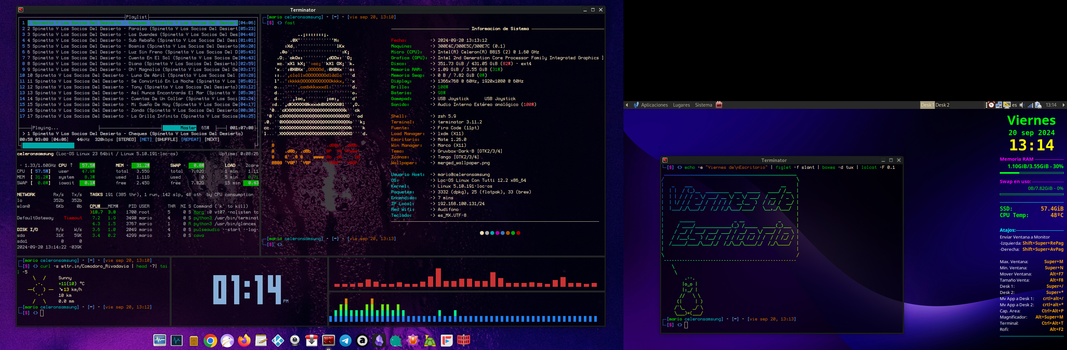Click the large Terminator window's title bar icon
Screen dimensions: 1067x350
point(21,10)
